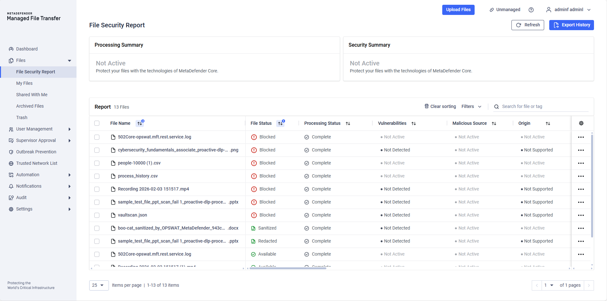Click the help question mark icon
607x301 pixels.
(x=531, y=10)
